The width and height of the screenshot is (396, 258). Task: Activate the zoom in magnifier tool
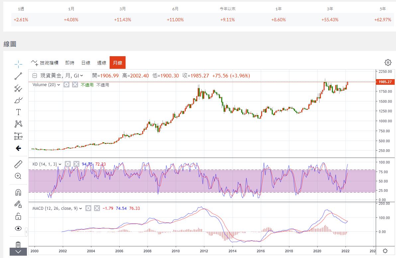(18, 176)
